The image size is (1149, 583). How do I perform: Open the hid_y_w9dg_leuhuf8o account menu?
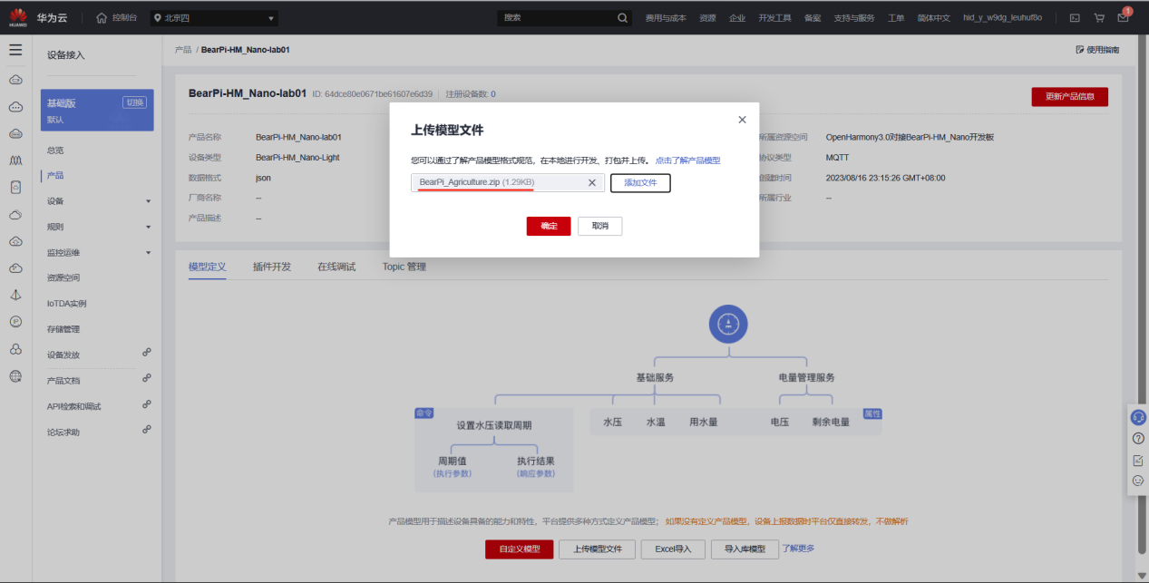point(1002,17)
